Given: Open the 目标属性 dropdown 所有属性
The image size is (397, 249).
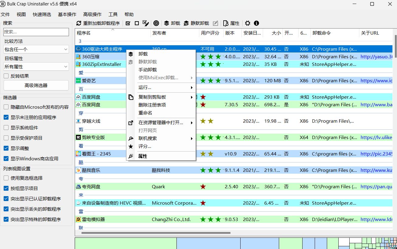Looking at the screenshot, I should click(x=36, y=67).
